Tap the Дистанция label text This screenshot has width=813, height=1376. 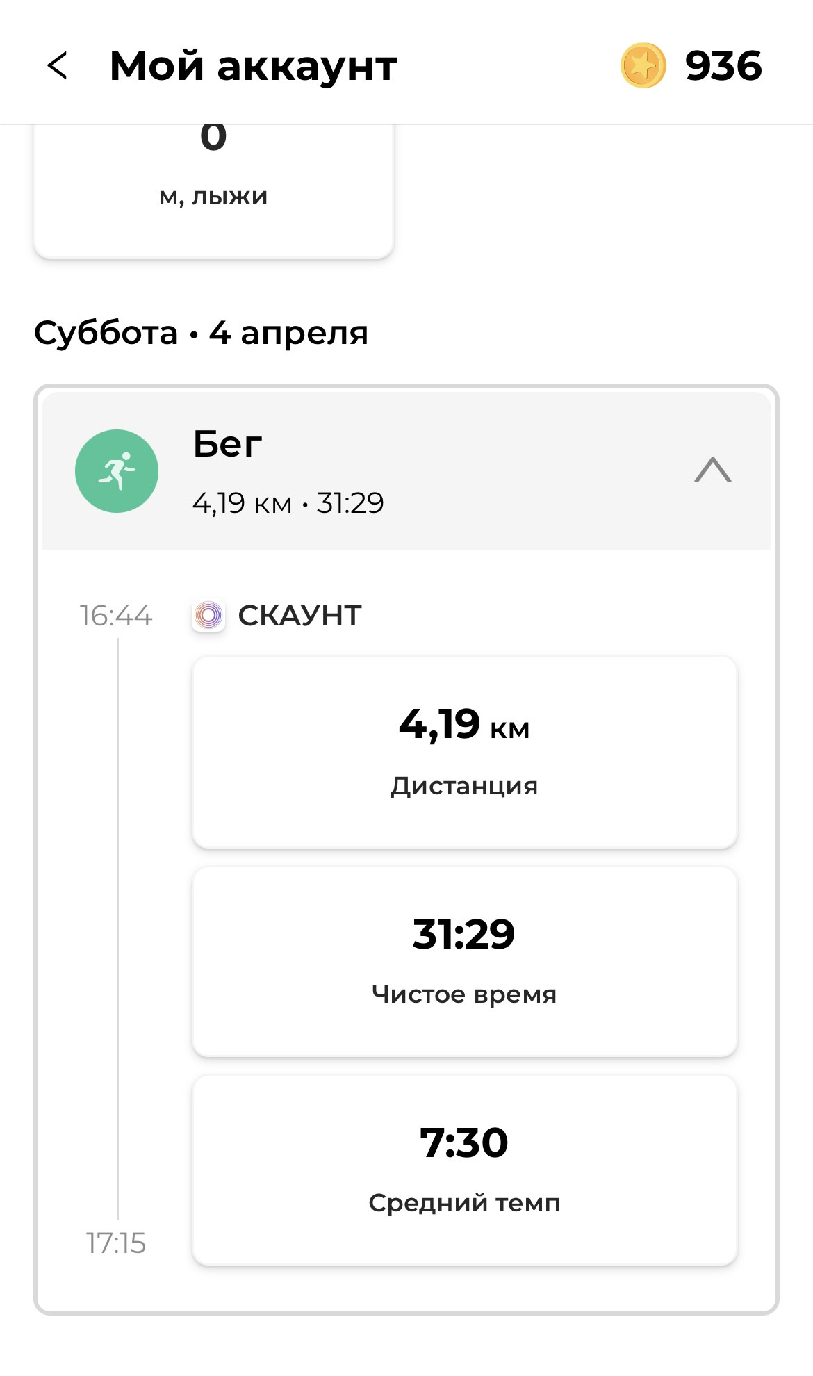coord(464,786)
